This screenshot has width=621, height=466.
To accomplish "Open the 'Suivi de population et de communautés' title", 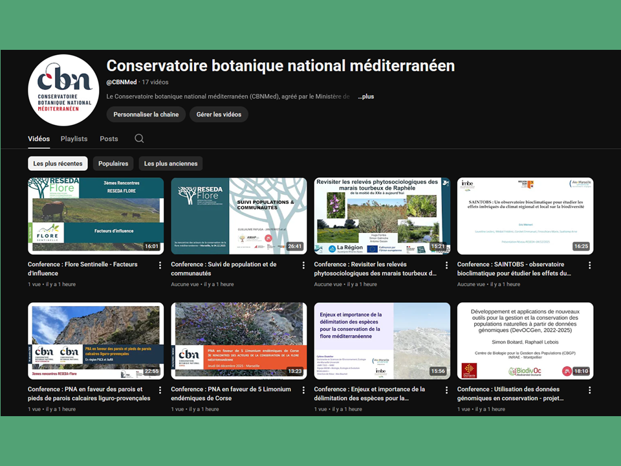I will (x=223, y=269).
